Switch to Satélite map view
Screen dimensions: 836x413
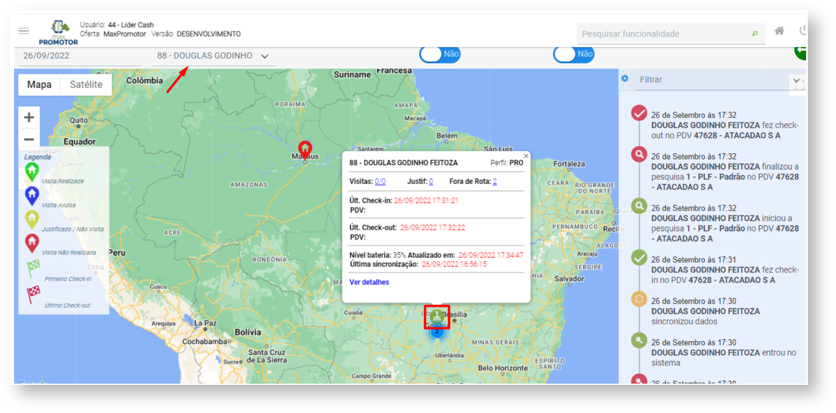(x=86, y=84)
